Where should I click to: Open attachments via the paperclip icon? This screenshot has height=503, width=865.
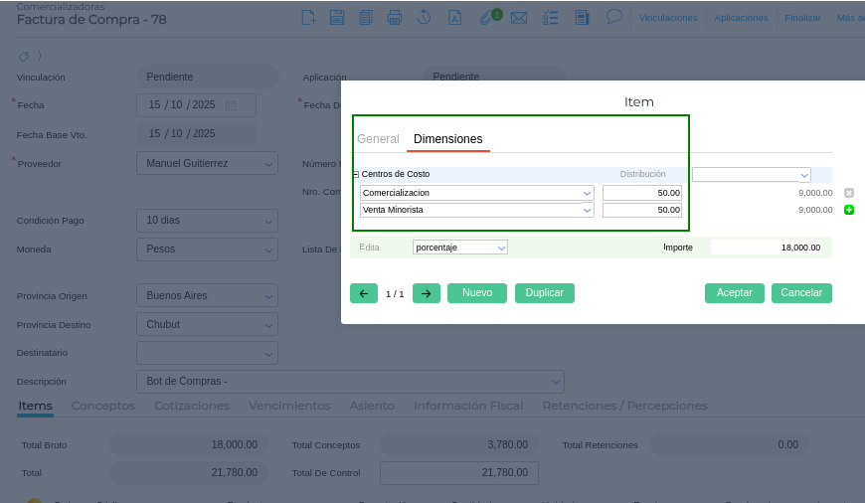pos(485,17)
